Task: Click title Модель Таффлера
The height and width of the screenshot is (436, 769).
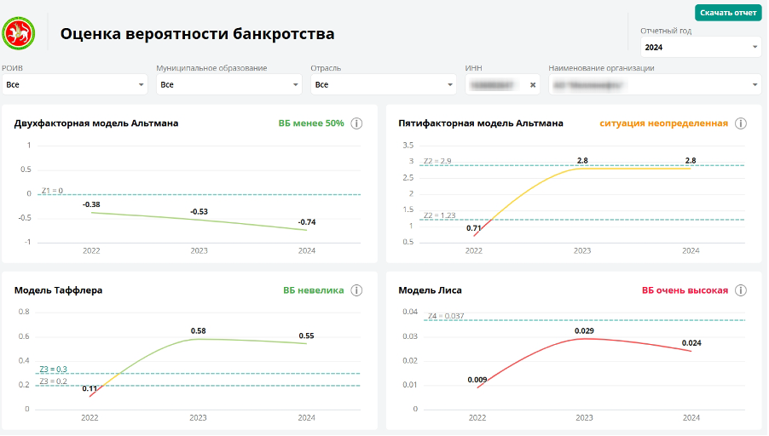Action: click(x=58, y=290)
